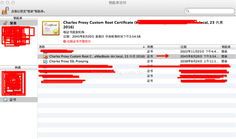Click the search field in Keychain Access
This screenshot has width=236, height=139.
(x=210, y=11)
